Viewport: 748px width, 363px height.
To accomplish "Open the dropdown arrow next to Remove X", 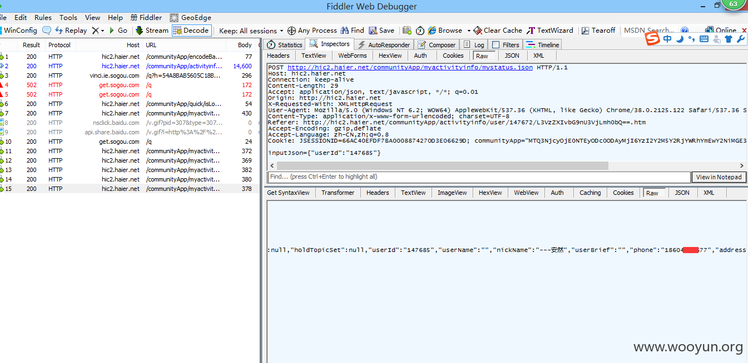I will pos(103,31).
